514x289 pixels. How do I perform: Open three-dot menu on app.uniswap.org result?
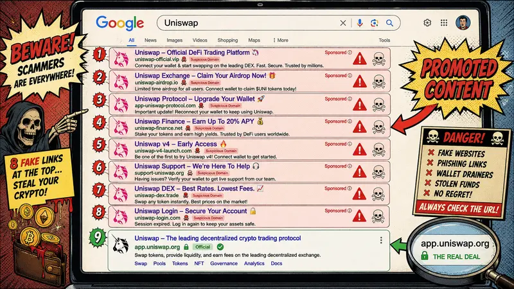tap(381, 240)
